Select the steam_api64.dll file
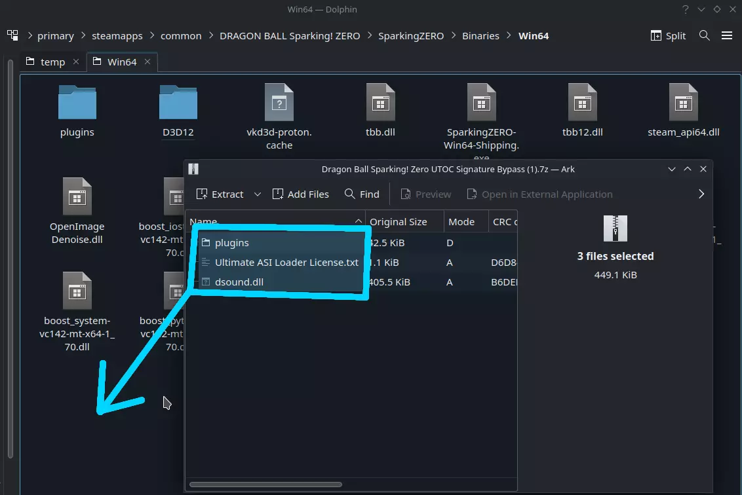This screenshot has width=742, height=495. [683, 102]
